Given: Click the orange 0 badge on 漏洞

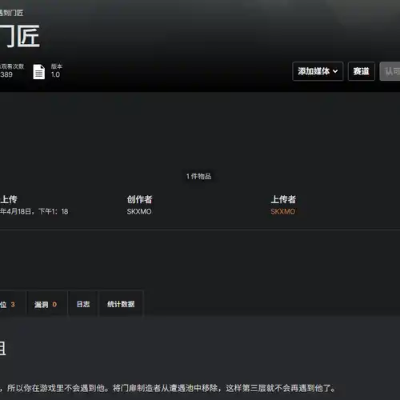Looking at the screenshot, I should point(54,304).
